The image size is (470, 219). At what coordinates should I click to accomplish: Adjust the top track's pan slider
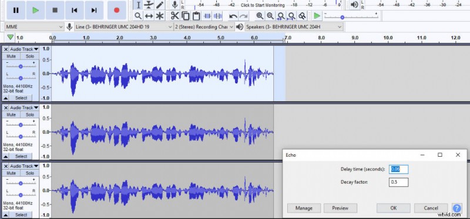21,78
